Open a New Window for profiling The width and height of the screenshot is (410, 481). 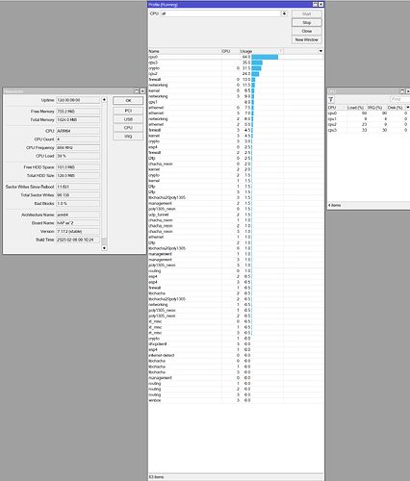pyautogui.click(x=307, y=39)
